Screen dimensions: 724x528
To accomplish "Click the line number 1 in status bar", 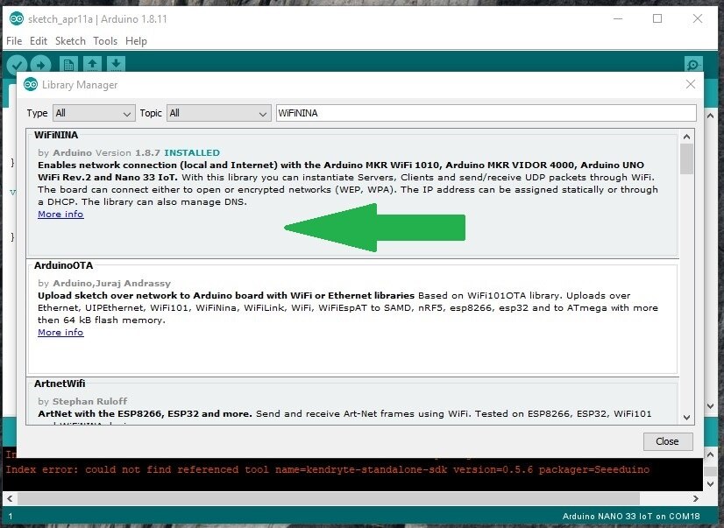I will click(11, 517).
